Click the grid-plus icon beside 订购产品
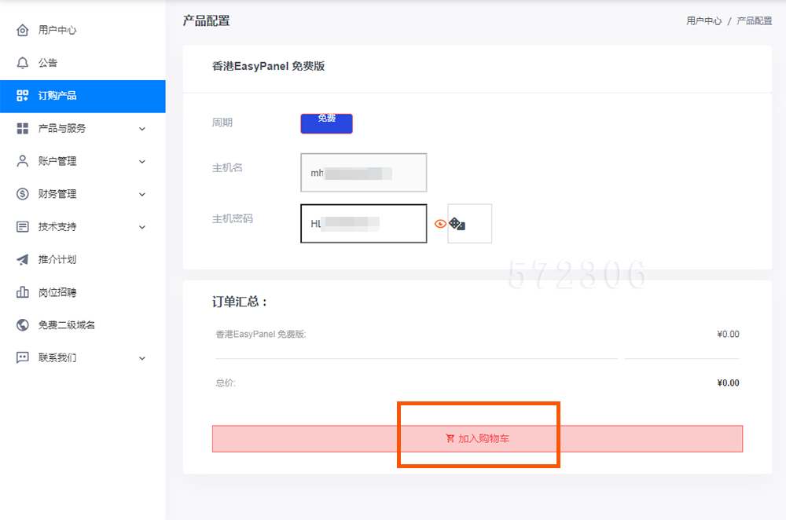This screenshot has height=520, width=786. pyautogui.click(x=23, y=96)
